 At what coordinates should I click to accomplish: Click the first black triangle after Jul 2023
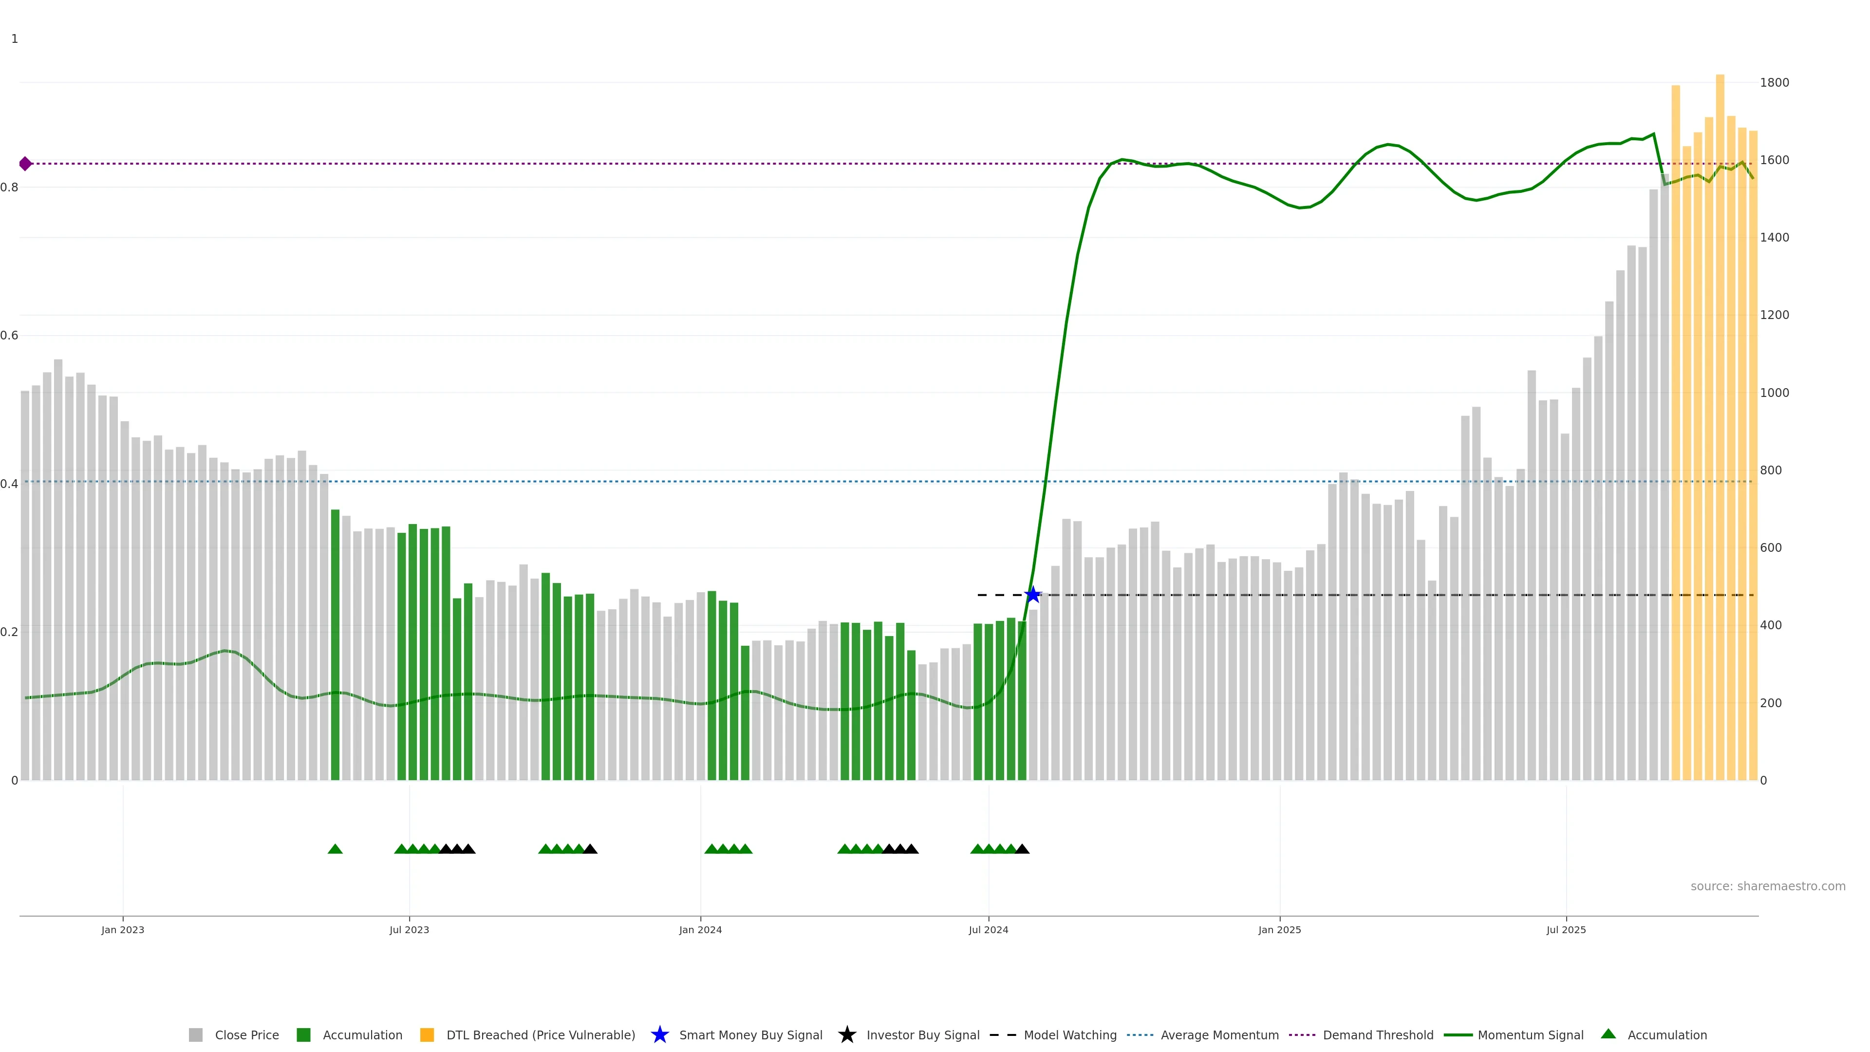tap(446, 849)
